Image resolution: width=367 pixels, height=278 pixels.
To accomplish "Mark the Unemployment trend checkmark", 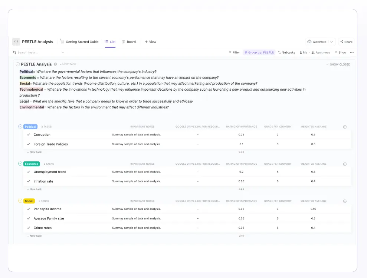I will (29, 172).
